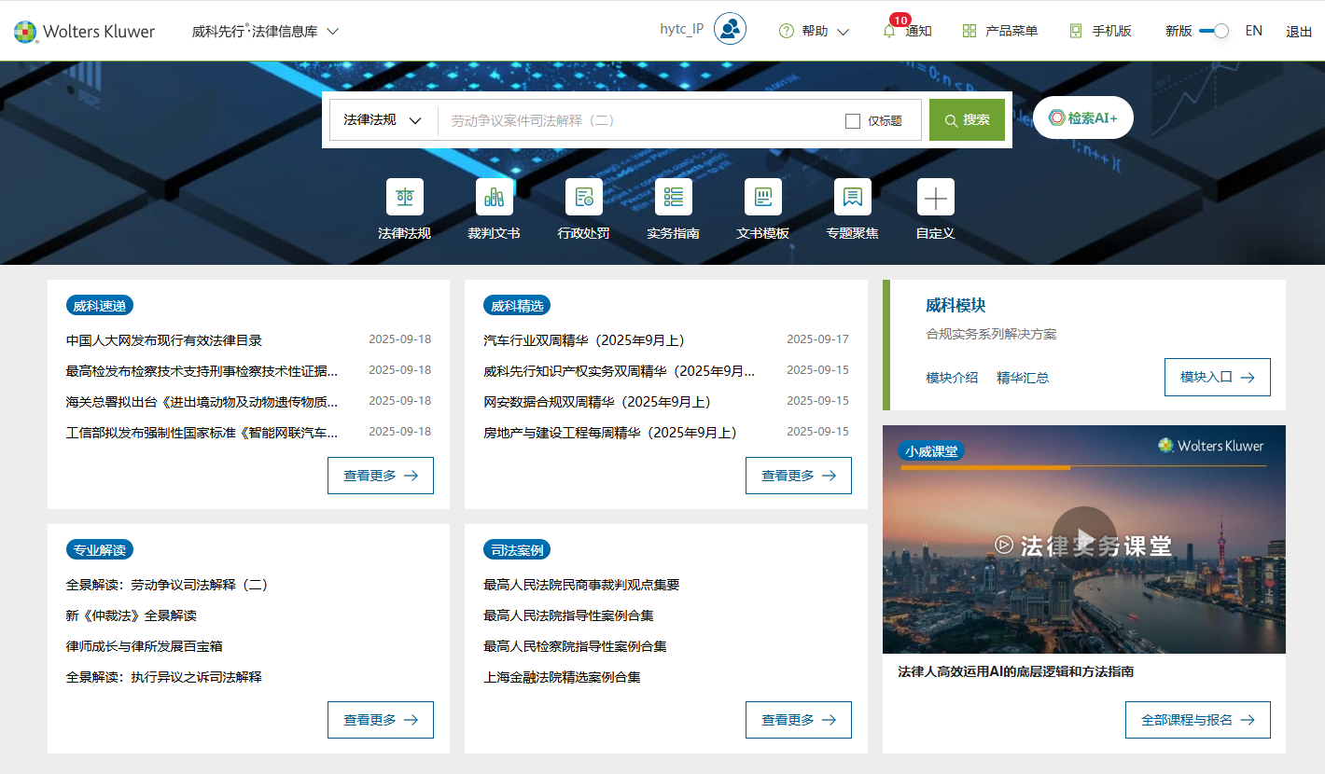Open the 专题聚焦 bookmark icon
This screenshot has height=774, width=1325.
[853, 197]
